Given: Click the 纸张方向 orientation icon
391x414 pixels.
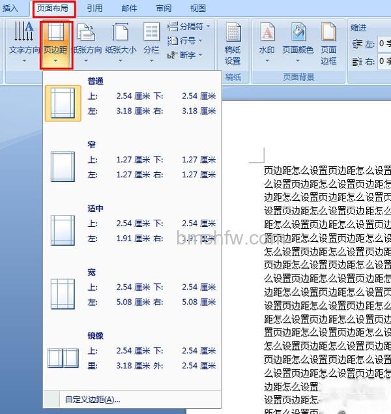Looking at the screenshot, I should pos(86,32).
